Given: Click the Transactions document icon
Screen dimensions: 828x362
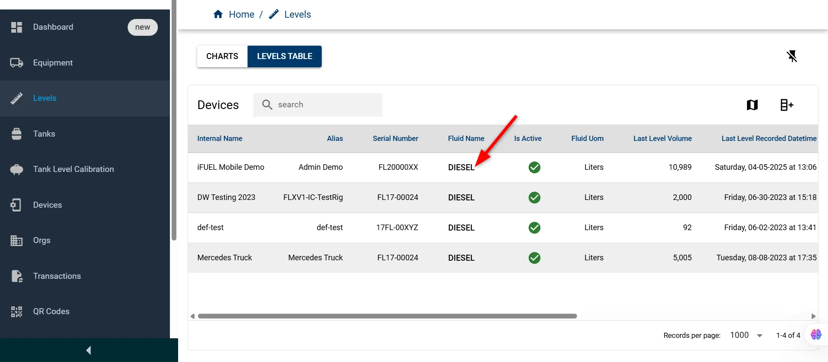Looking at the screenshot, I should tap(17, 276).
